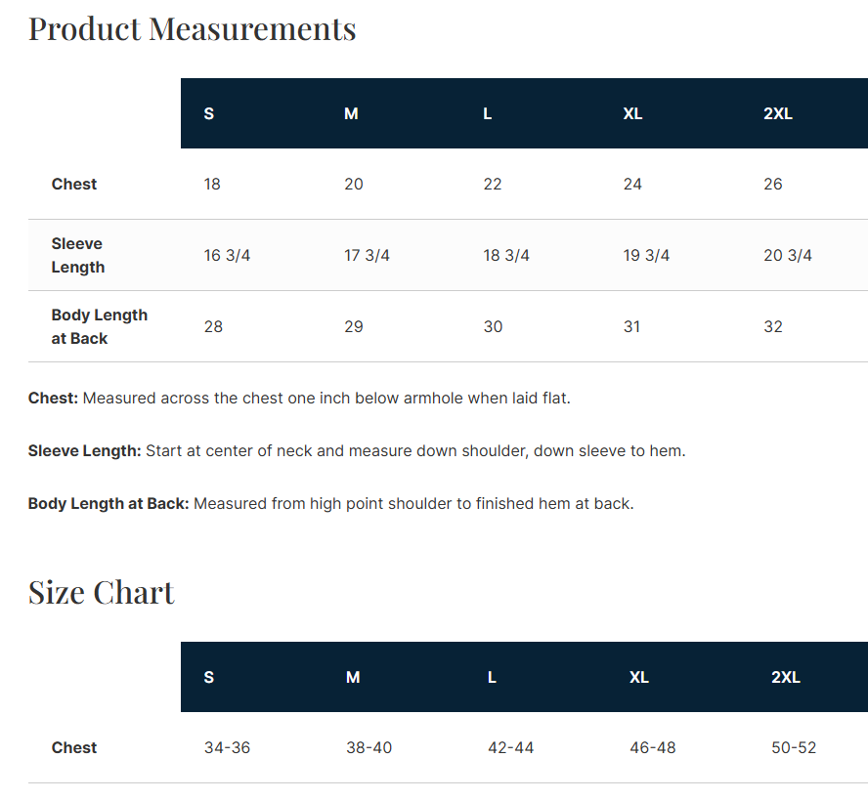Select the 2XL column header in Product Measurements
This screenshot has width=868, height=800.
[778, 113]
